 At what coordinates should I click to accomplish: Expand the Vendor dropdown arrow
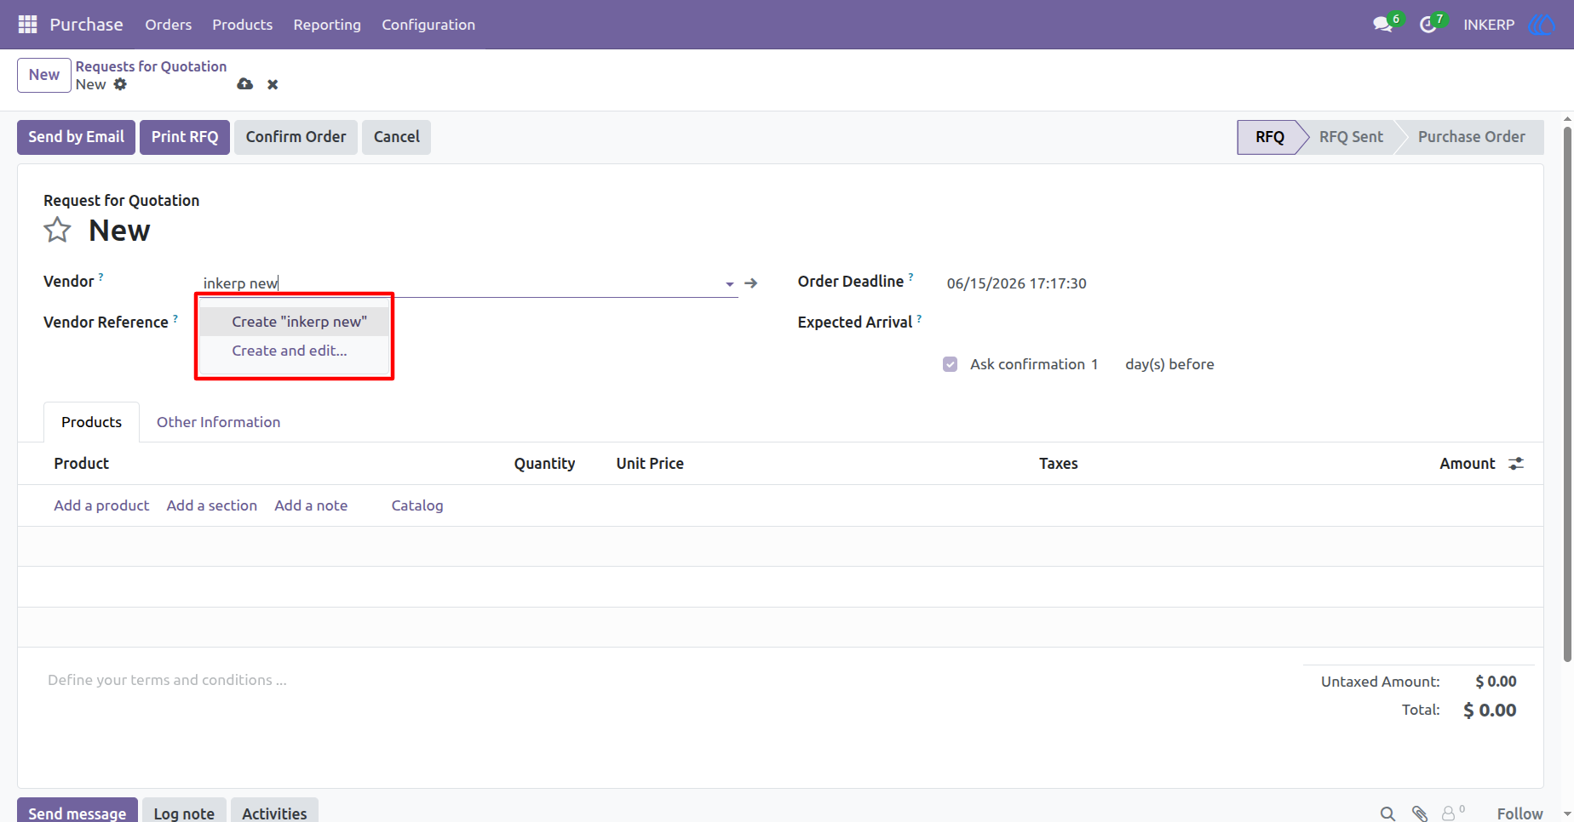coord(730,284)
